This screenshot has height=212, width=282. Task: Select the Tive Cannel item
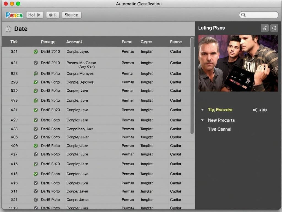219,129
